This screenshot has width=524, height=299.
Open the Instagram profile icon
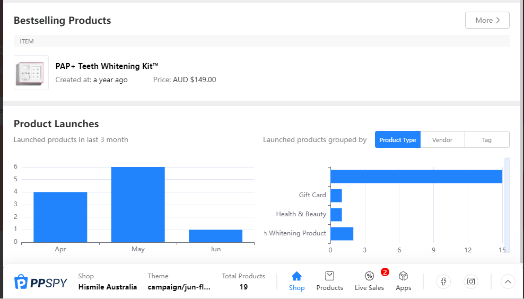[x=471, y=282]
